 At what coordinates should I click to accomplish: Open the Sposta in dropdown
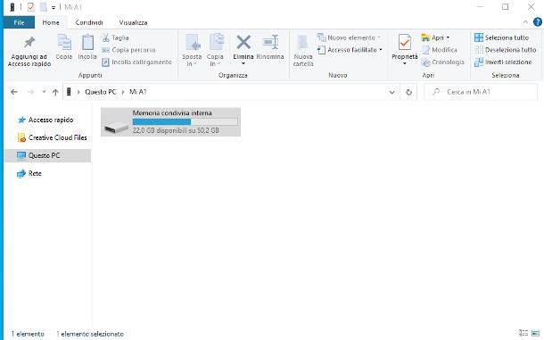[x=192, y=50]
